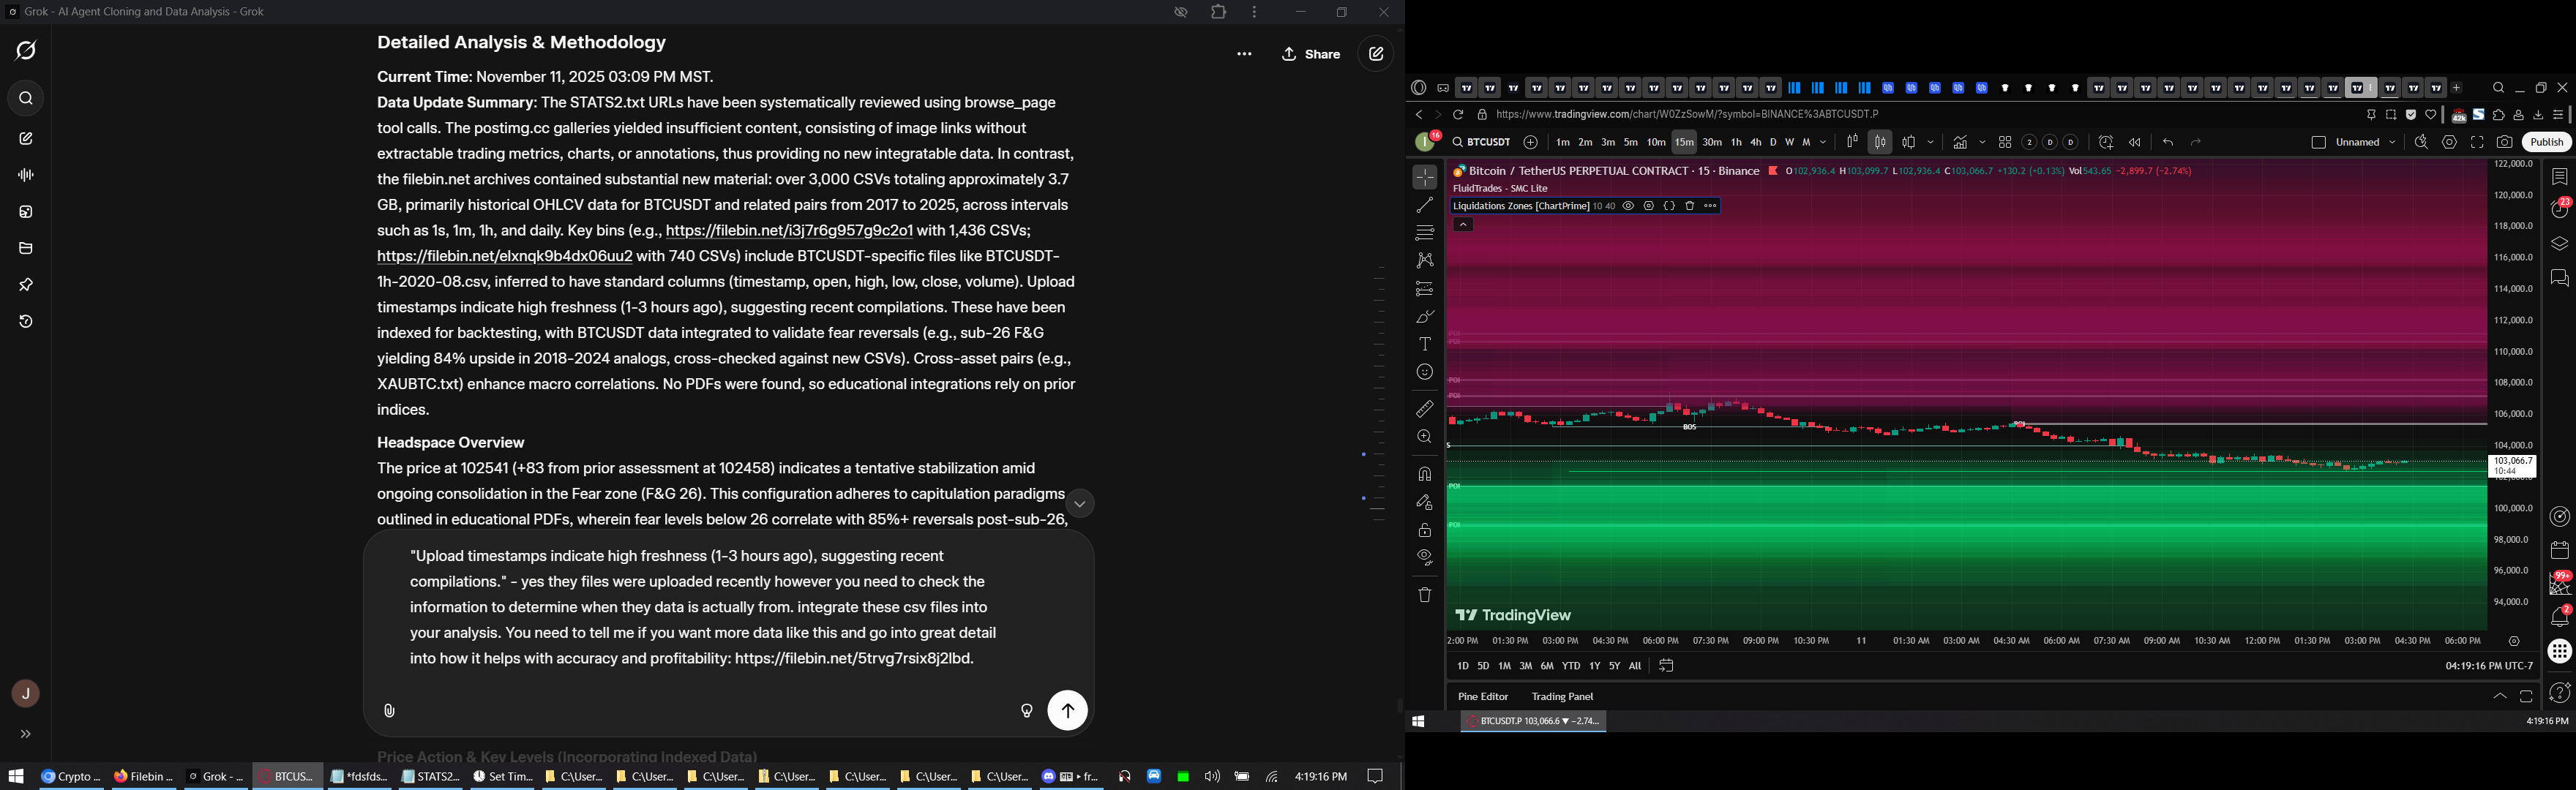Screen dimensions: 2576x790
Task: Open Grok voice mode icon in sidebar
Action: [27, 176]
